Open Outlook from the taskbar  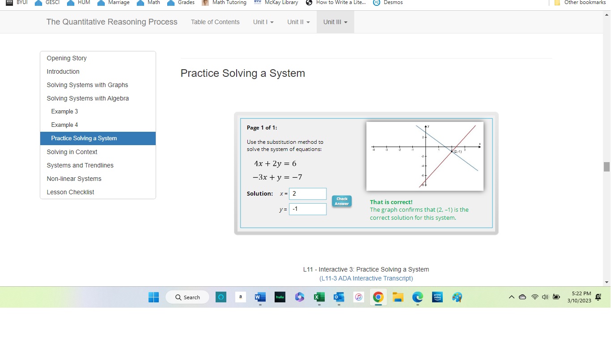339,297
